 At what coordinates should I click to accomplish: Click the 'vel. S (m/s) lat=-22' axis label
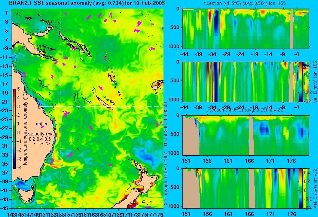(x=315, y=189)
